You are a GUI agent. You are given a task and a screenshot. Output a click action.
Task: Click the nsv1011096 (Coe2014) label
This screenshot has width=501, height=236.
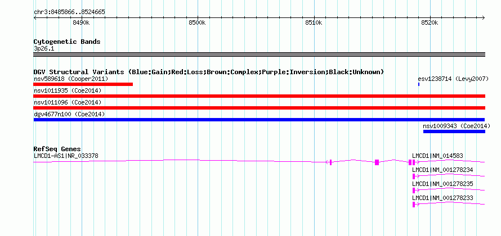click(x=68, y=103)
